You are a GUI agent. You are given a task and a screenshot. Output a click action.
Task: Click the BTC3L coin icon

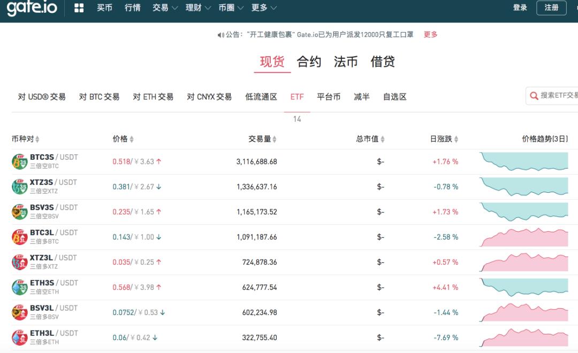tap(20, 237)
